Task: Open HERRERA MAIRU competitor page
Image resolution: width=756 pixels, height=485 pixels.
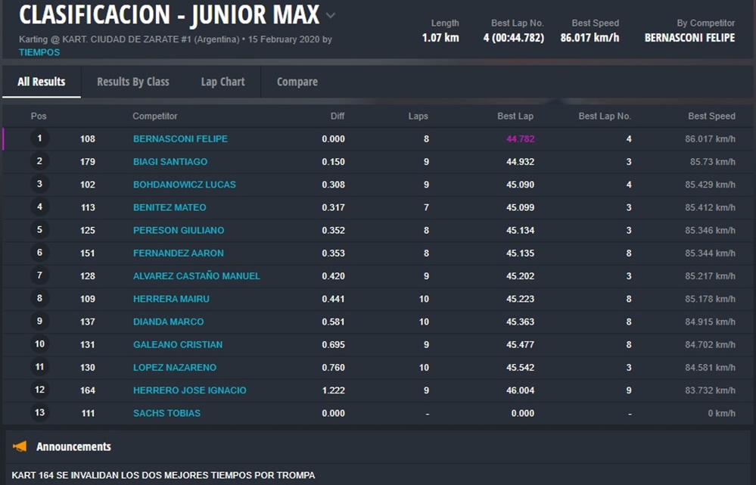Action: 171,299
